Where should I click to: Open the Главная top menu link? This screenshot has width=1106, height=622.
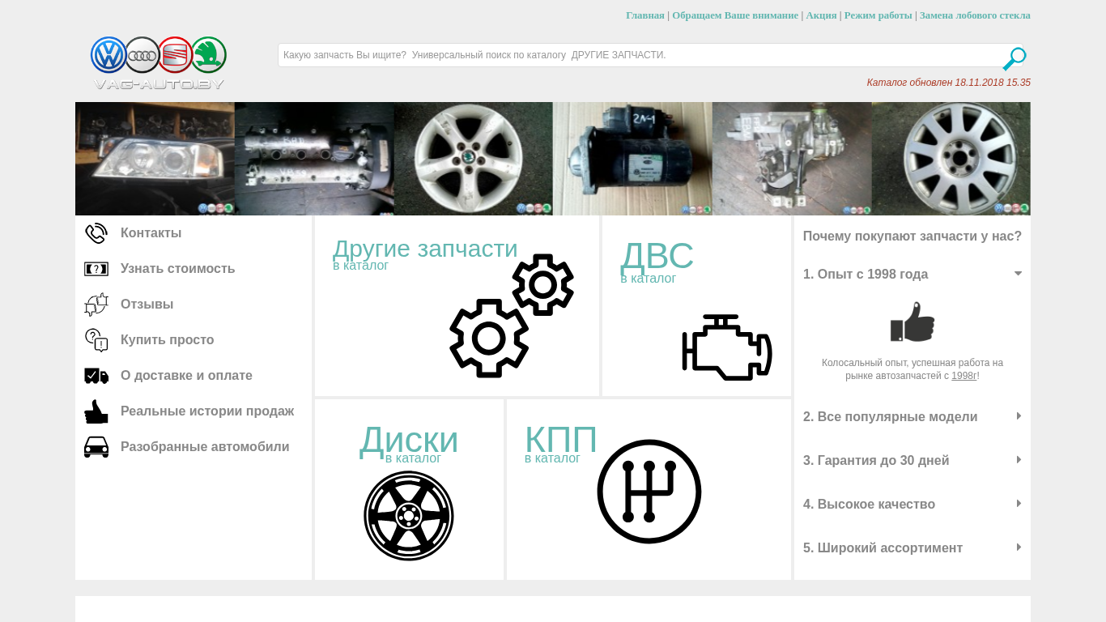(x=645, y=15)
